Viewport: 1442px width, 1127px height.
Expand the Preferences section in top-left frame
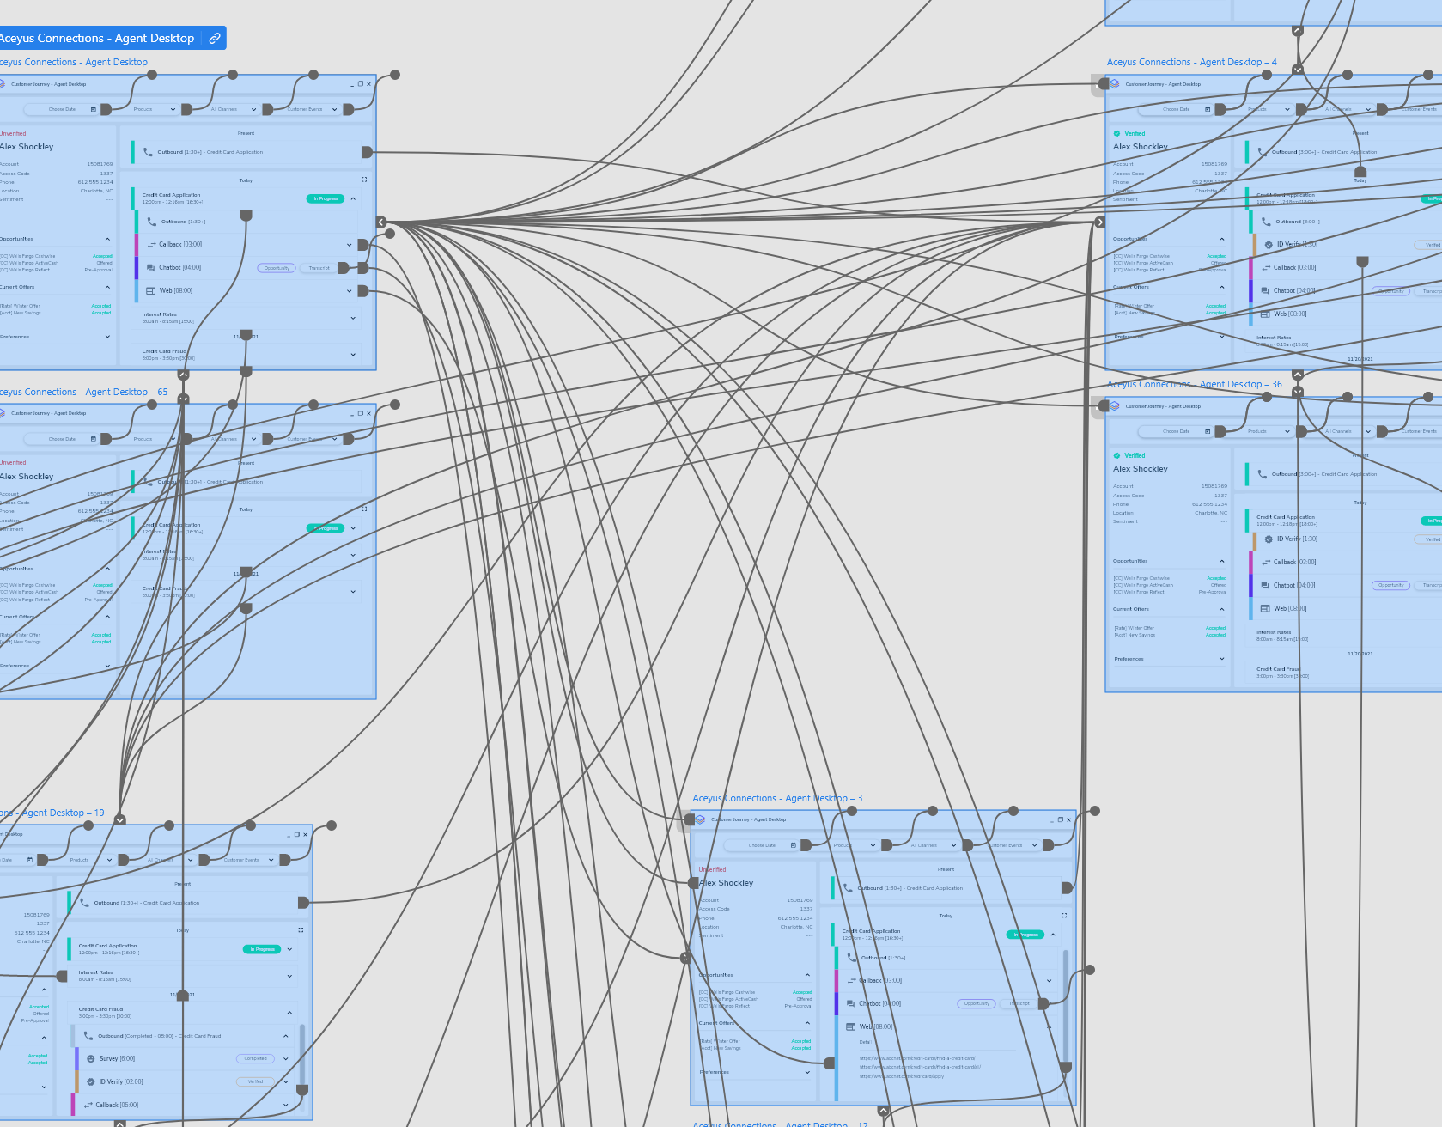click(107, 337)
